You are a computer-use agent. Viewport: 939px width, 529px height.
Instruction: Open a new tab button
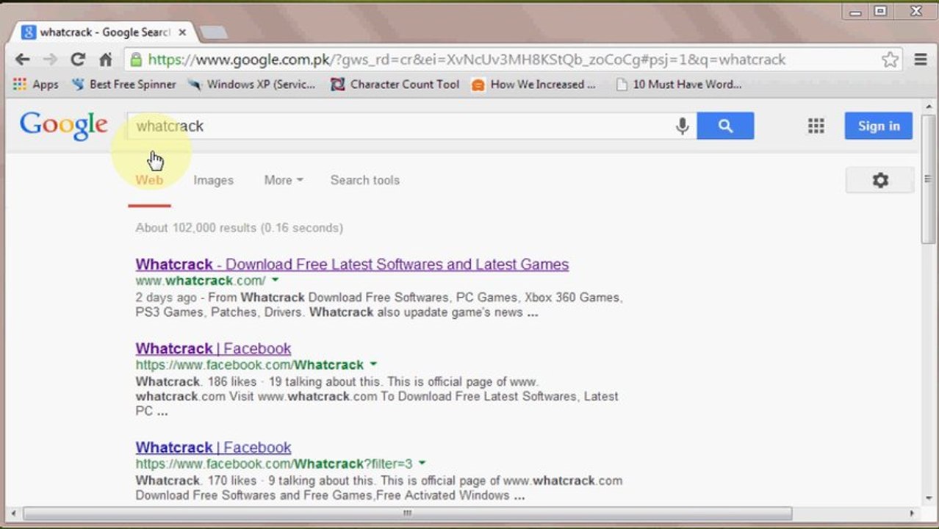pyautogui.click(x=213, y=32)
